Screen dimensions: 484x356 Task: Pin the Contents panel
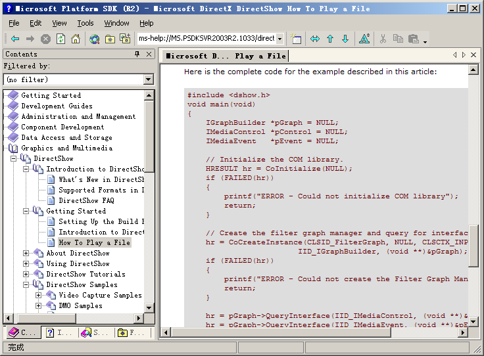coord(137,55)
